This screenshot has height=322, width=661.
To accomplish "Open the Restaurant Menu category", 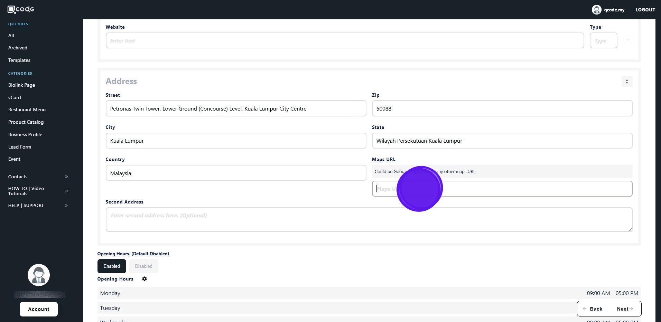I will pyautogui.click(x=27, y=110).
